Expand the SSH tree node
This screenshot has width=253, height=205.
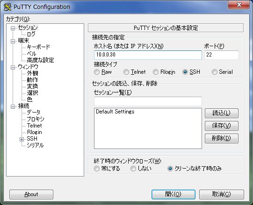click(x=22, y=139)
